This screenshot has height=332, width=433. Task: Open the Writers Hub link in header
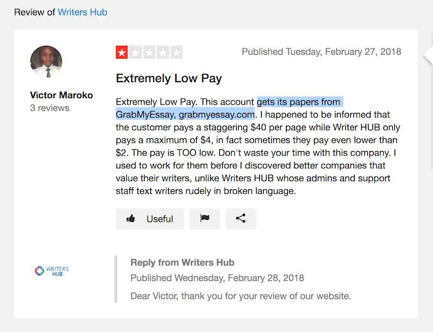point(82,12)
